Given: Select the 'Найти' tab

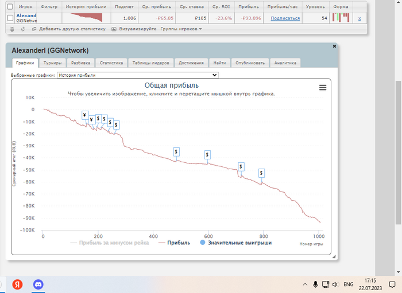Looking at the screenshot, I should pyautogui.click(x=219, y=63).
